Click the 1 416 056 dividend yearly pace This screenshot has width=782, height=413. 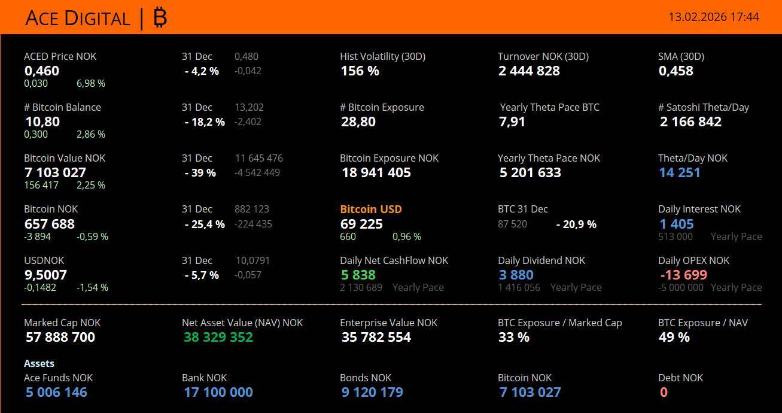(519, 287)
